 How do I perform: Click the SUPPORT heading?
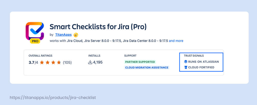(130, 56)
